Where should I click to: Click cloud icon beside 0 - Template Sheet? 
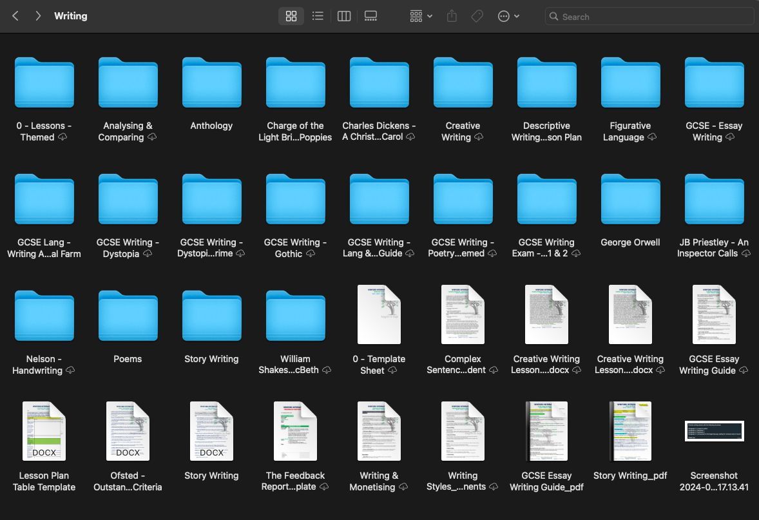coord(392,370)
